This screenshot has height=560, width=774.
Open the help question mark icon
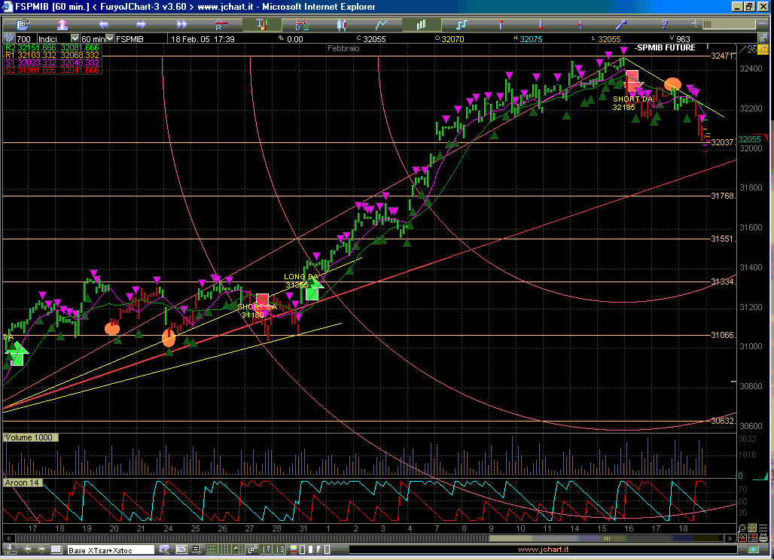tap(665, 24)
